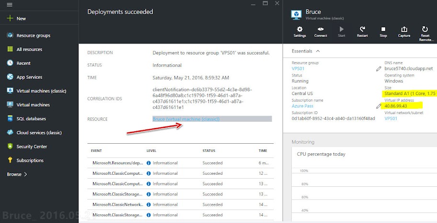
Task: Click the 40.86.99.43 IP address value
Action: (396, 106)
